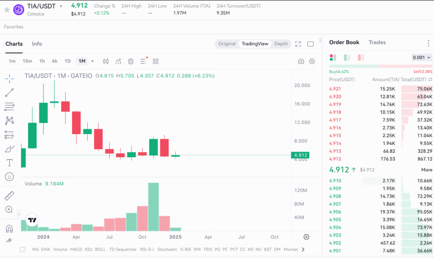Switch to Original chart view

(x=227, y=44)
